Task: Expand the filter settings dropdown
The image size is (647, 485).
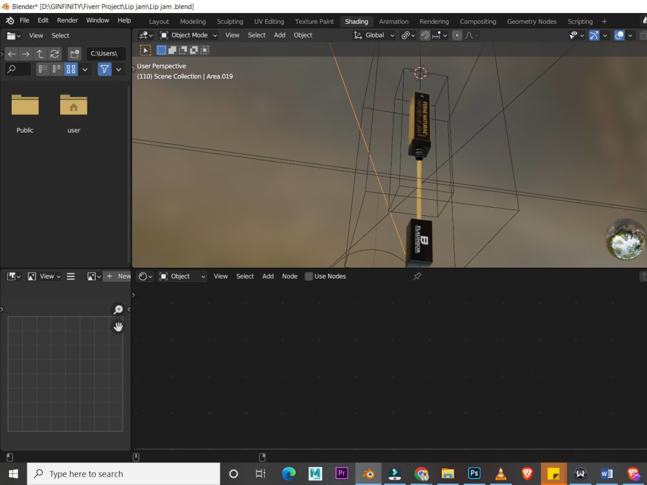Action: pos(119,69)
